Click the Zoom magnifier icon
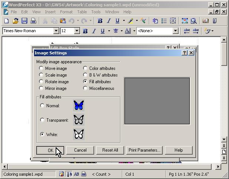The image size is (229, 179). (x=194, y=21)
